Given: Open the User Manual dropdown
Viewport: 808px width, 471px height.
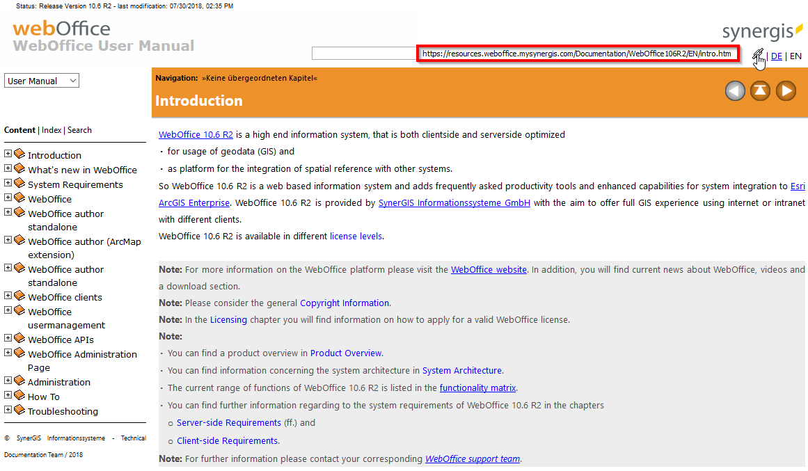Looking at the screenshot, I should [42, 81].
